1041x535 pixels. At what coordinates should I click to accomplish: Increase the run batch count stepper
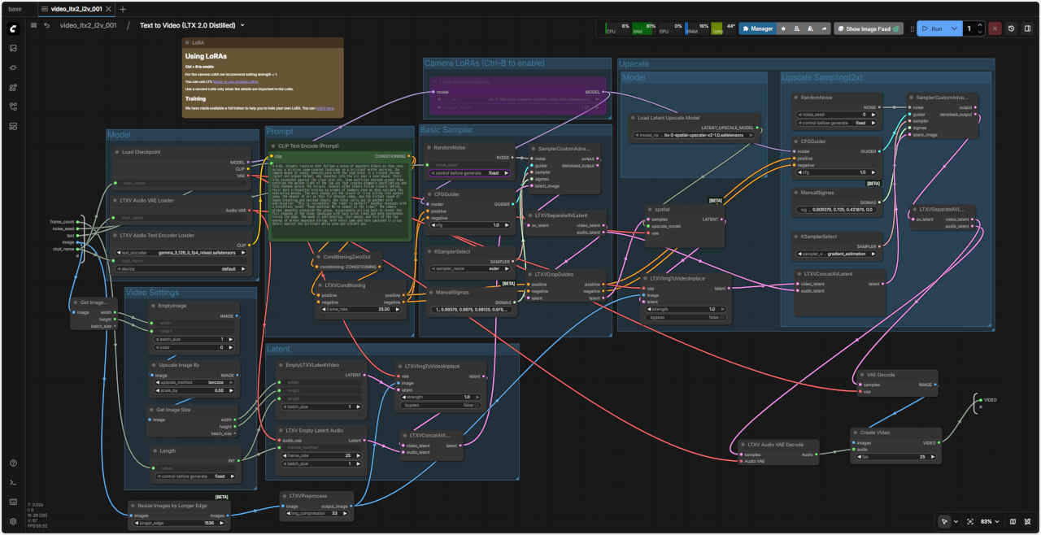(980, 25)
